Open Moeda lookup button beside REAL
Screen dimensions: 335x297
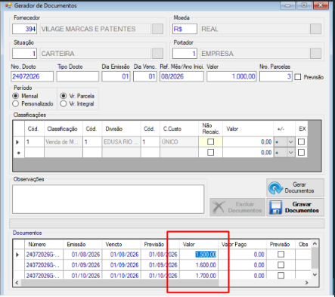[x=315, y=29]
